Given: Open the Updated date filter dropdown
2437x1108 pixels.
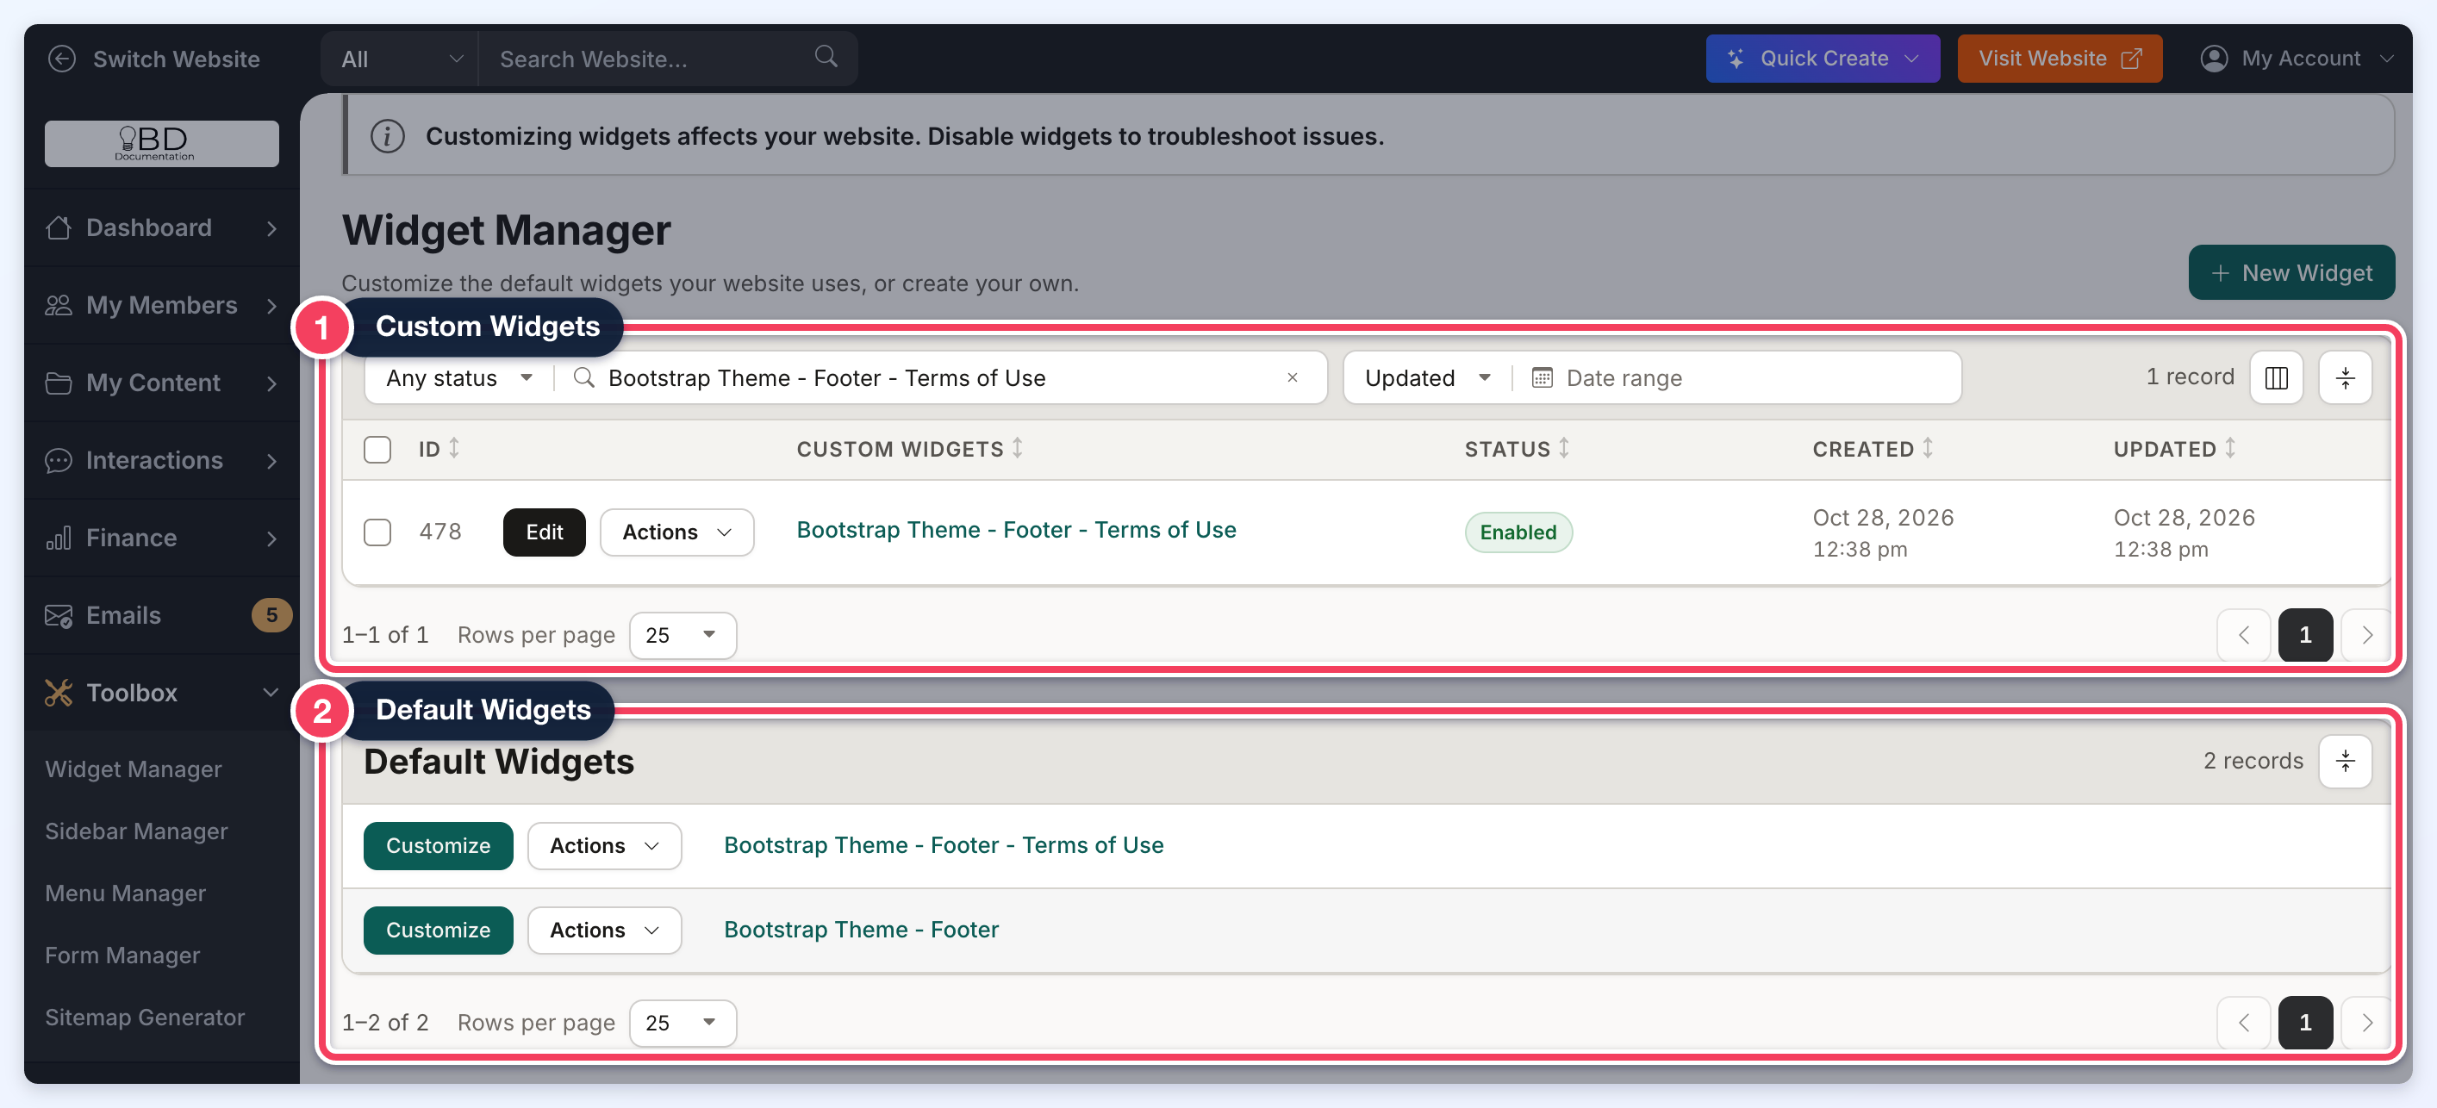Looking at the screenshot, I should tap(1427, 378).
